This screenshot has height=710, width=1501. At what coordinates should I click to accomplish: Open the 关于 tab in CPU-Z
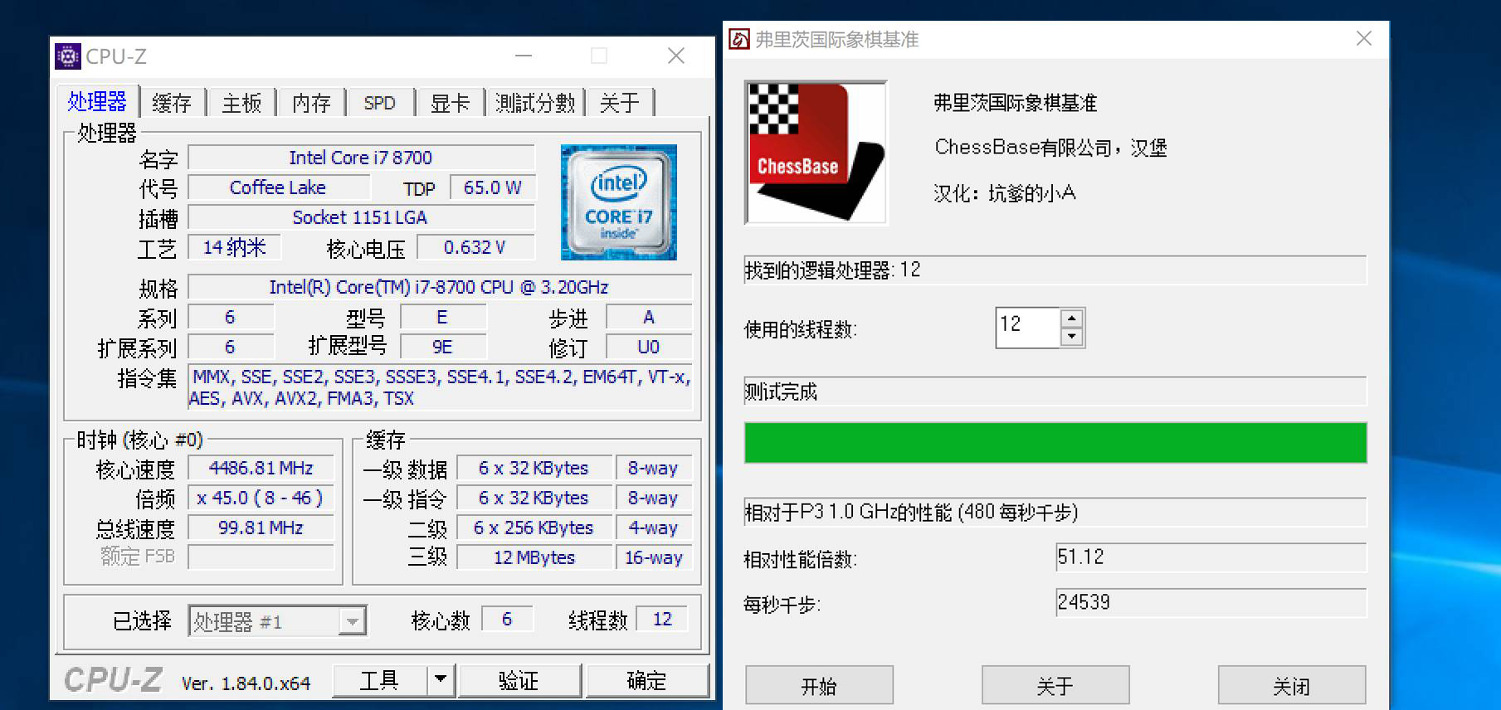(x=620, y=103)
